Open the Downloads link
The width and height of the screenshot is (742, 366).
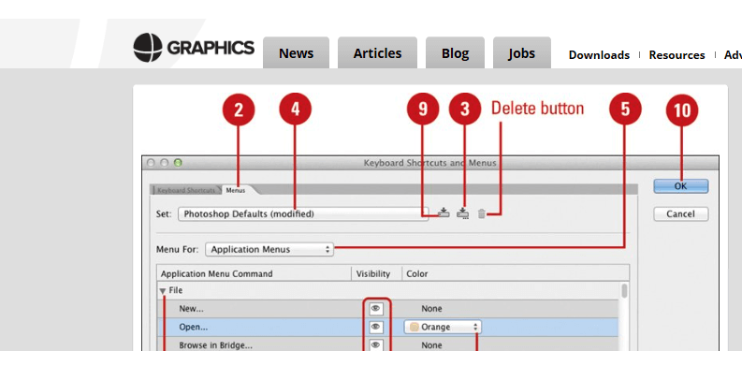tap(599, 55)
